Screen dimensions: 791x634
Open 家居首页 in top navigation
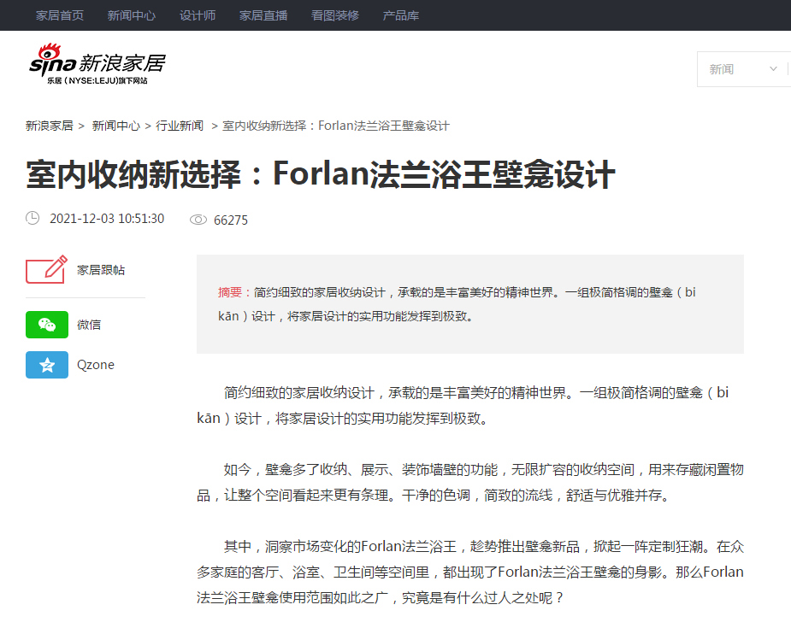[x=60, y=15]
